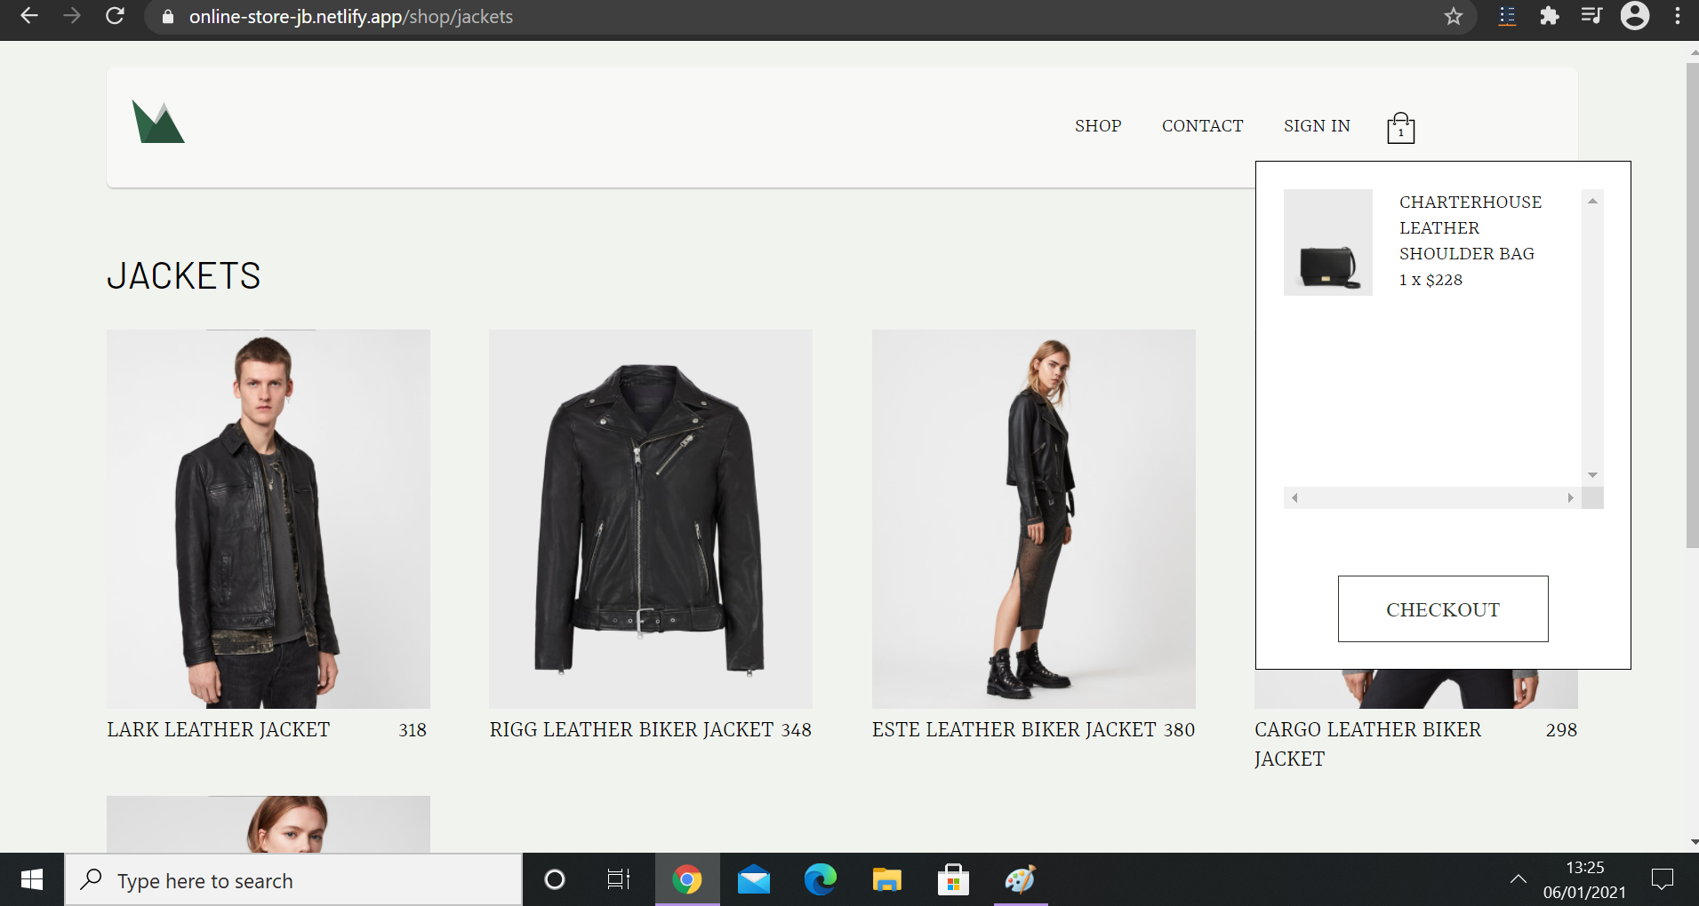Go back with browser back arrow
The height and width of the screenshot is (906, 1699).
(29, 16)
